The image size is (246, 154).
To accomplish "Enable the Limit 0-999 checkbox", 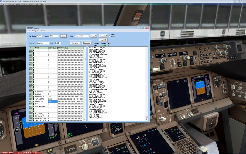I will [x=109, y=36].
